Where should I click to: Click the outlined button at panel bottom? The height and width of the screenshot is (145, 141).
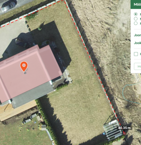tap(137, 67)
